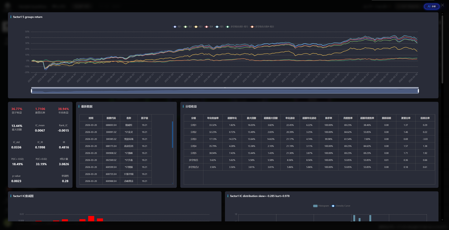This screenshot has width=449, height=230.
Task: Toggle the 组1 legend series
Action: click(x=177, y=27)
